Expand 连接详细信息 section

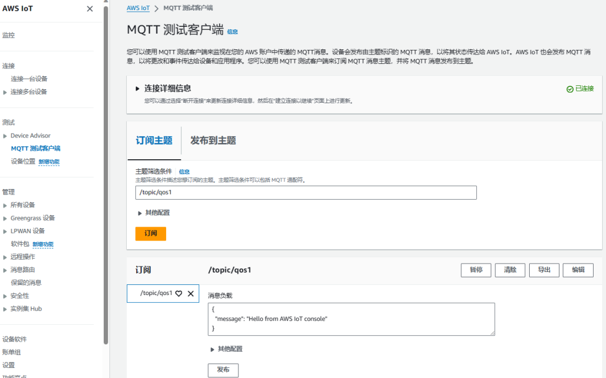(137, 89)
